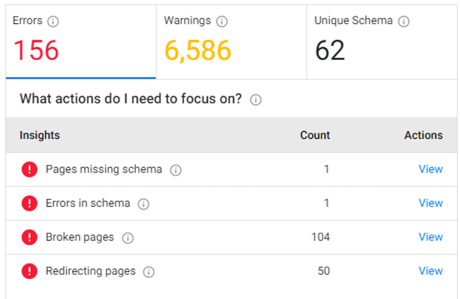Click the 'Broken pages' label
This screenshot has width=460, height=299.
[x=80, y=237]
